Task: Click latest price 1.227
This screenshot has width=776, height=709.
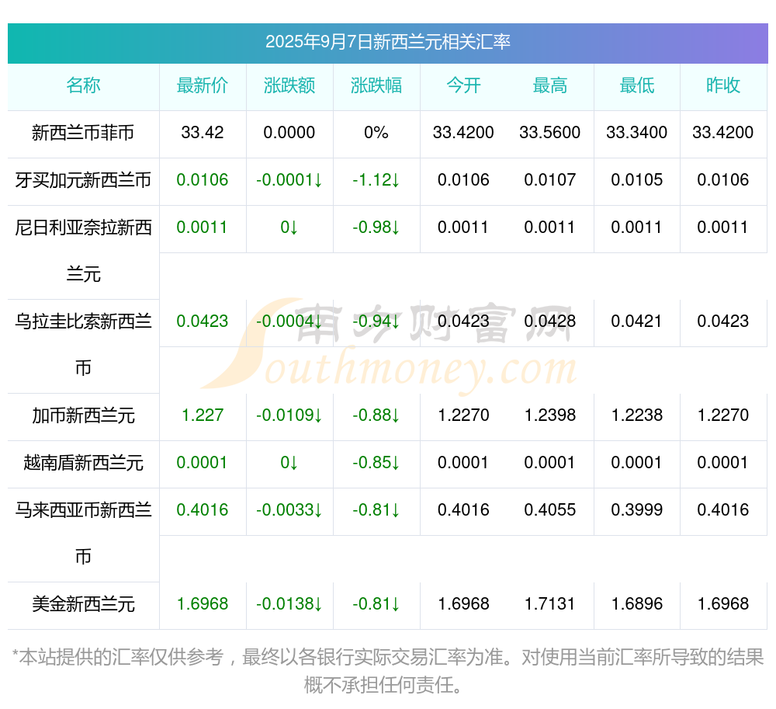Action: tap(203, 415)
